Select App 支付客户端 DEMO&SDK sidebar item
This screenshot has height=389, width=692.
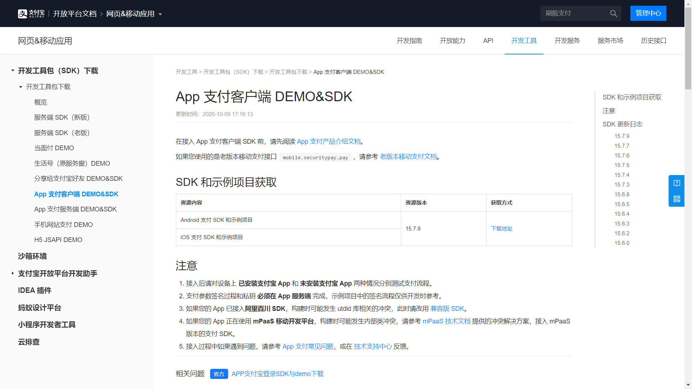point(76,194)
